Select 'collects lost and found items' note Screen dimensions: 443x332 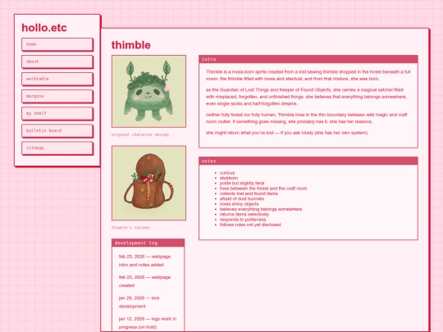click(x=249, y=193)
